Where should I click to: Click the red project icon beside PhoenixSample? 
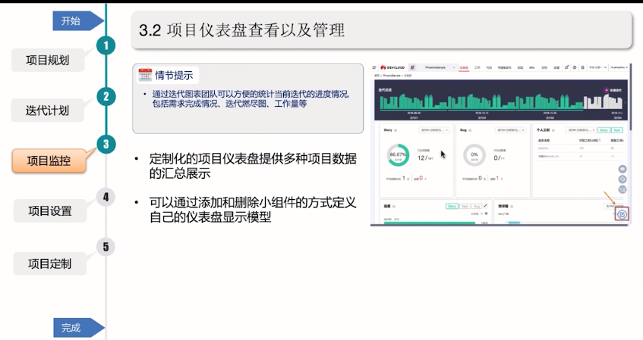click(412, 67)
